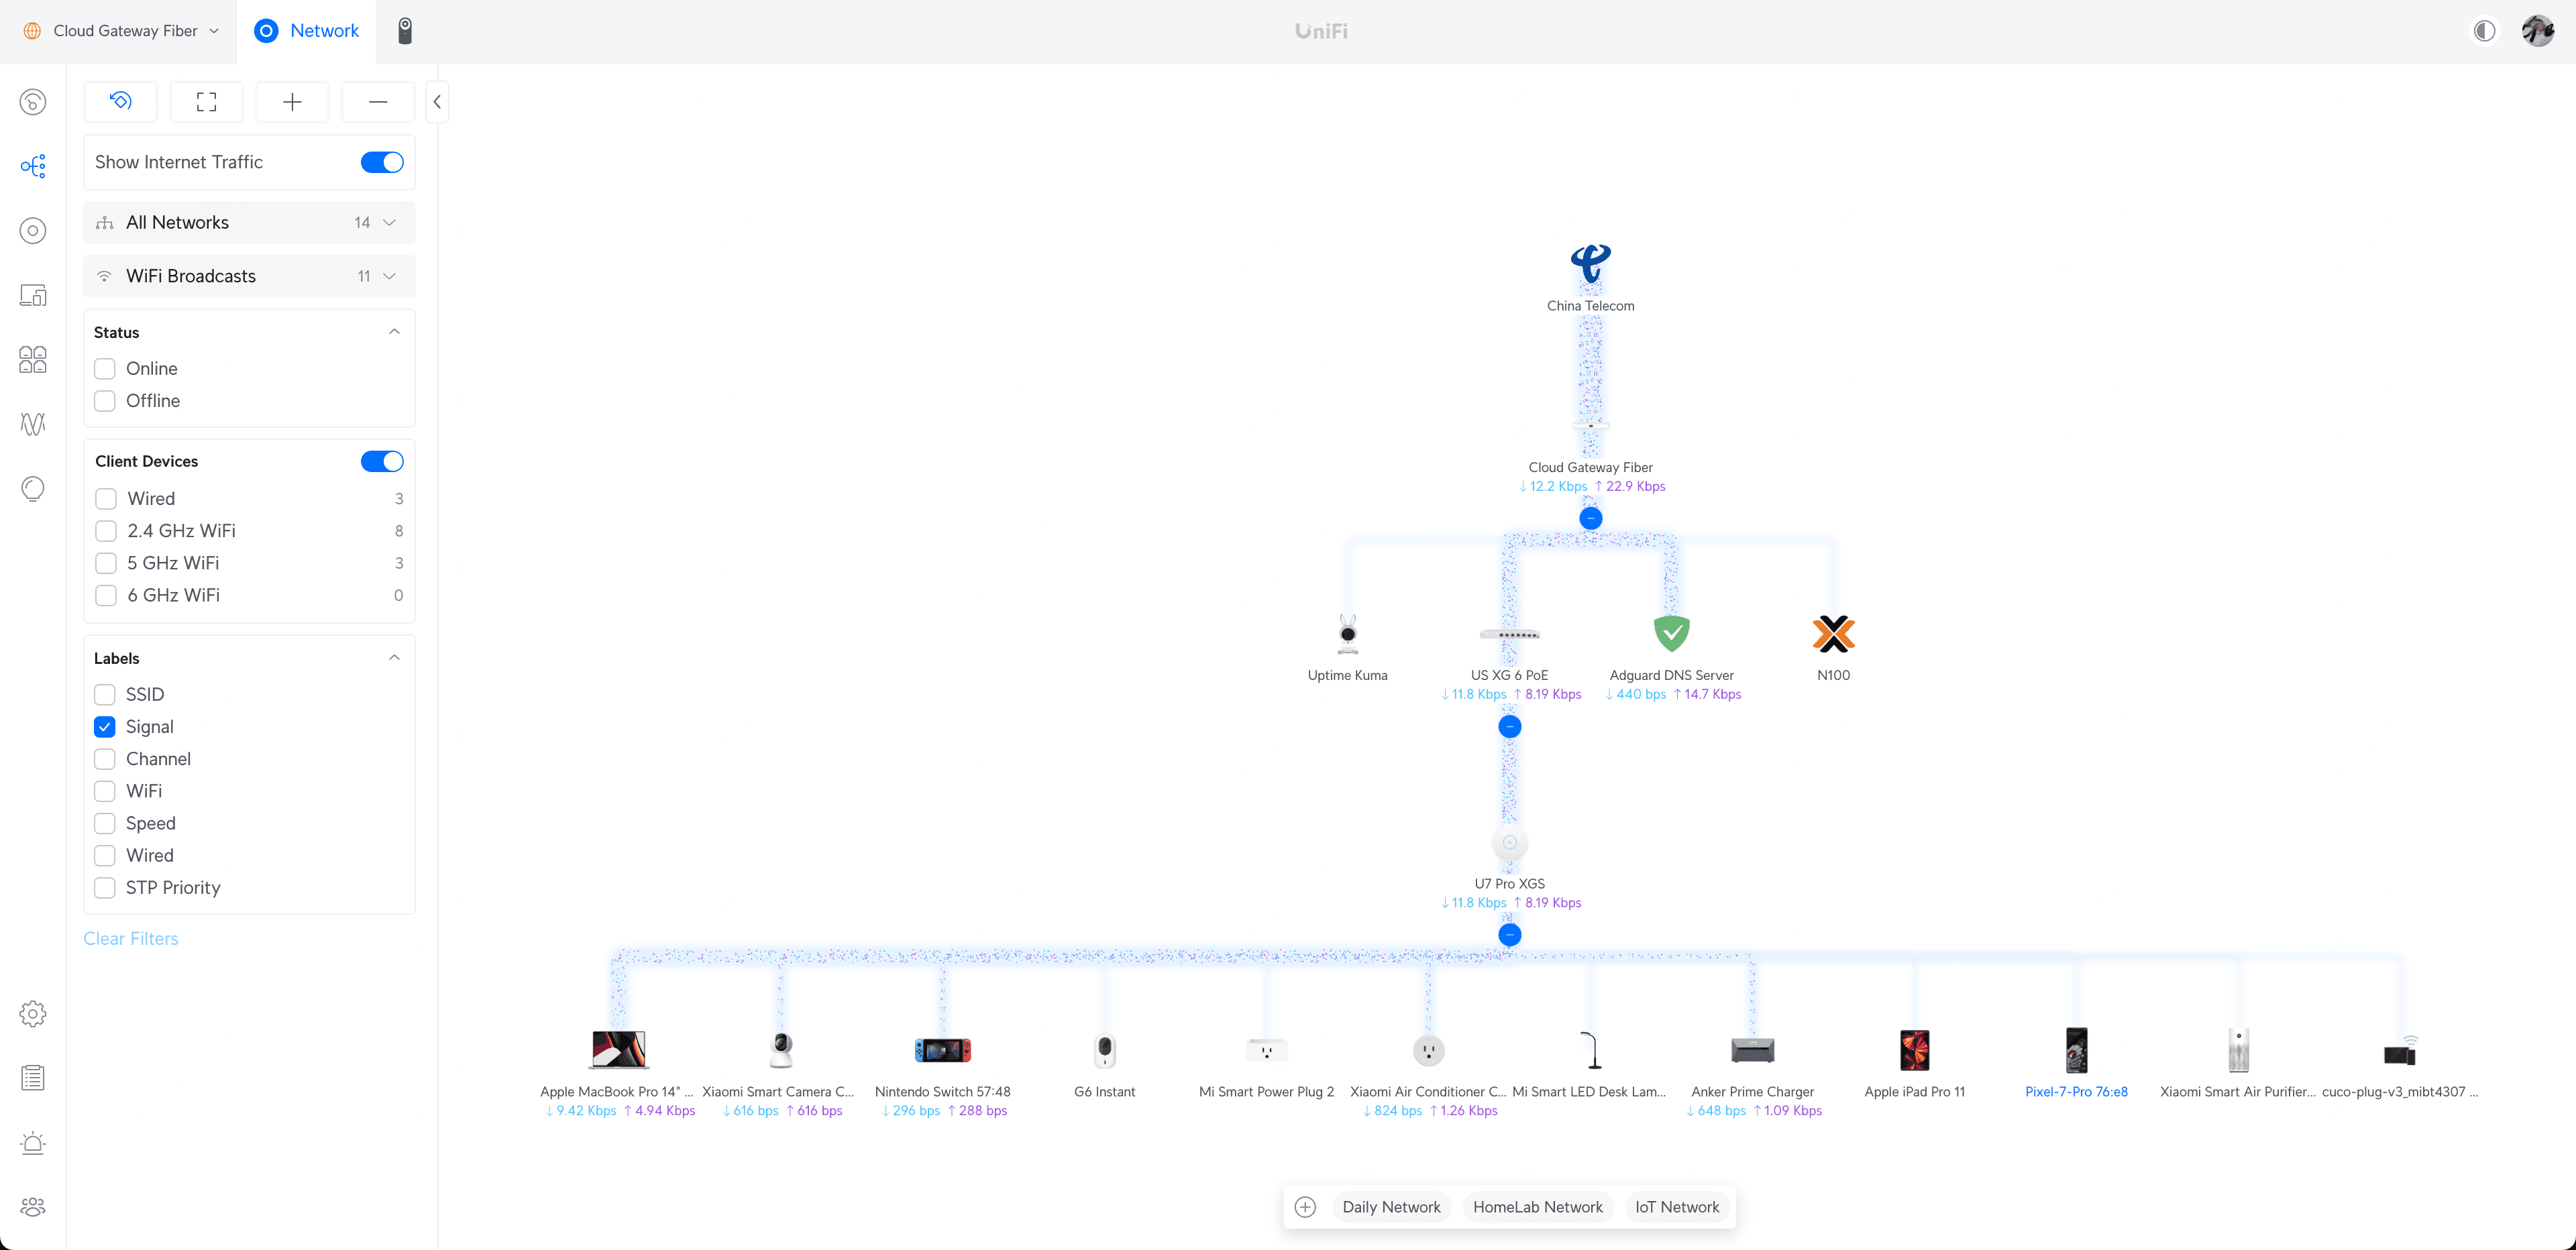2576x1250 pixels.
Task: Select the US XG 6 PoE switch
Action: coord(1510,634)
